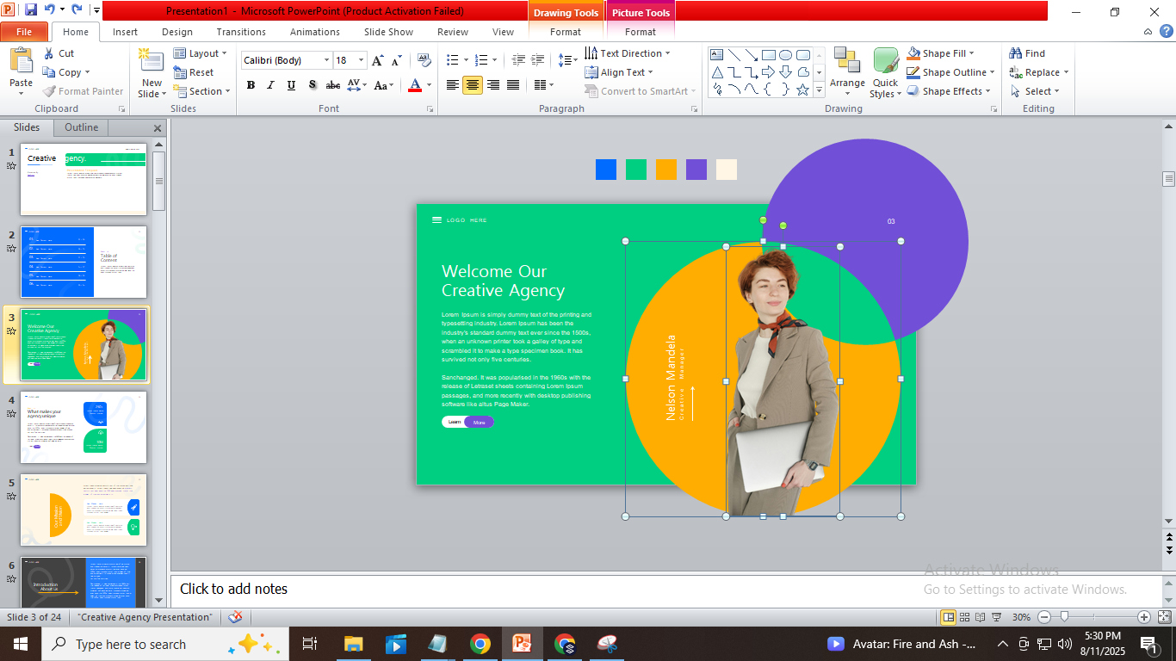This screenshot has height=661, width=1176.
Task: Click the Clear All Formatting icon
Action: click(x=424, y=60)
